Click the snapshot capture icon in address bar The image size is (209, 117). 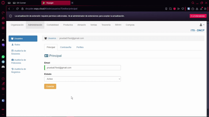(x=170, y=9)
